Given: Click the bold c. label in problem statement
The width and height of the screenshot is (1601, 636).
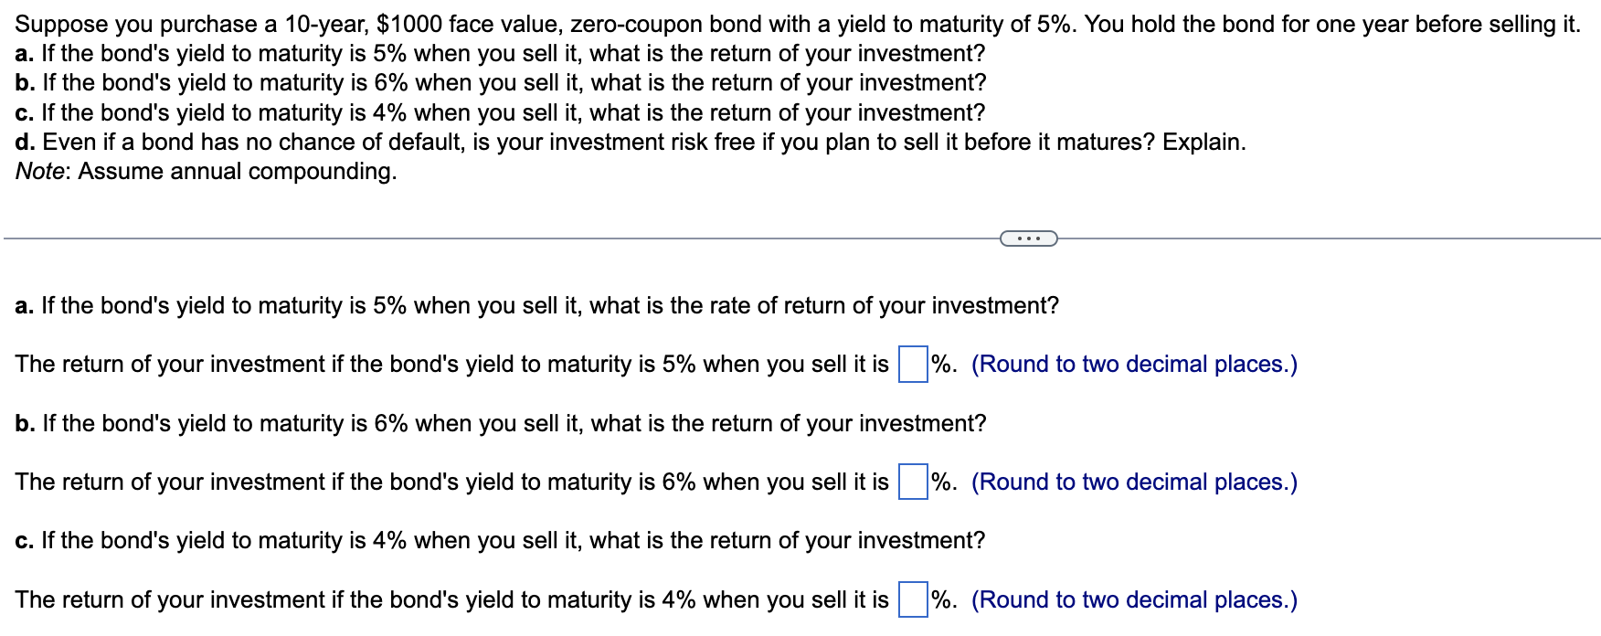Looking at the screenshot, I should (23, 112).
